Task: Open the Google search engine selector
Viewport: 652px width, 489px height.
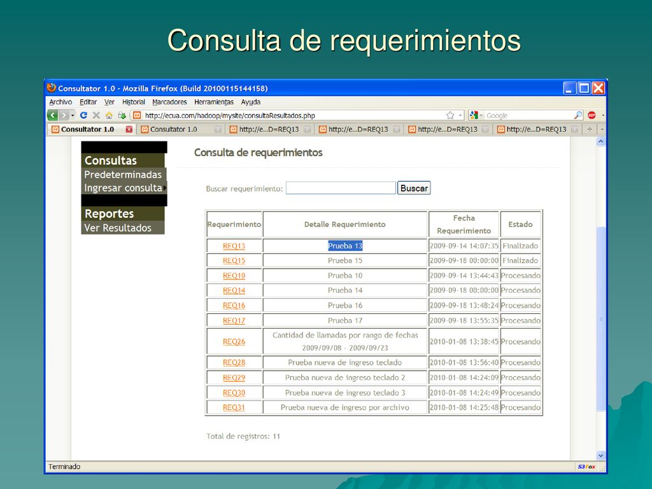Action: tap(476, 115)
